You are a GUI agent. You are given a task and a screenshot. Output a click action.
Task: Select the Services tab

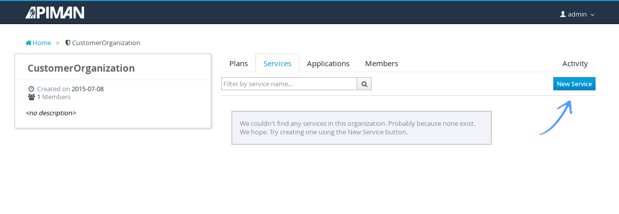tap(277, 63)
